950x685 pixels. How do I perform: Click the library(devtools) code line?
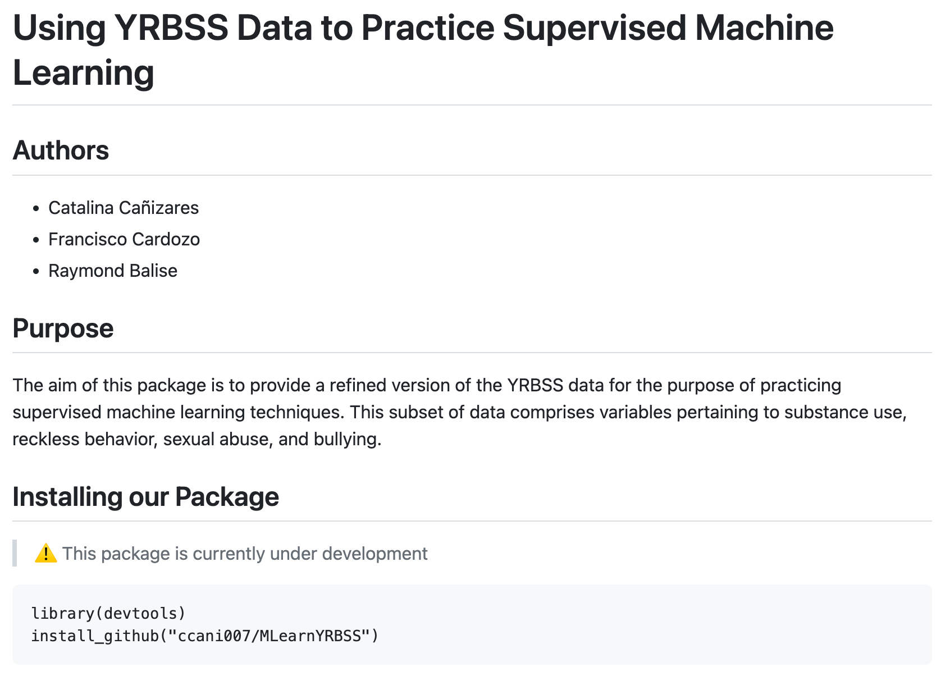click(x=108, y=613)
